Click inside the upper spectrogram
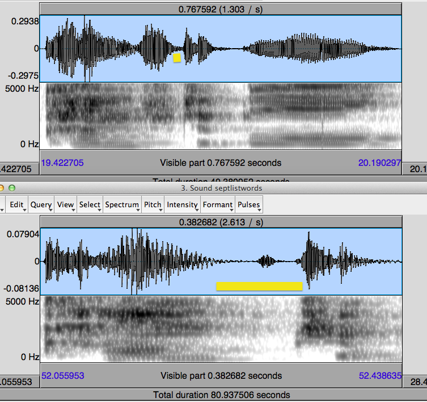 (221, 116)
